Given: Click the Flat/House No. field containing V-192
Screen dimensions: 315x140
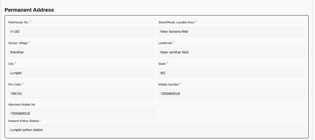Looking at the screenshot, I should pos(82,32).
